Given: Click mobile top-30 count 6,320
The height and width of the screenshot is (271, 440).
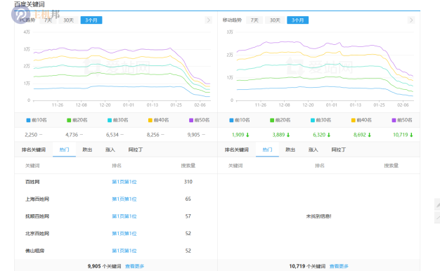Looking at the screenshot, I should coord(319,135).
